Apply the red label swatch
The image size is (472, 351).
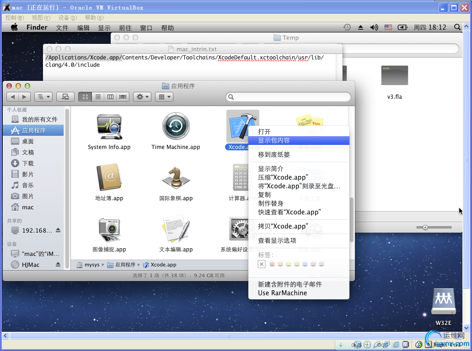tap(272, 264)
